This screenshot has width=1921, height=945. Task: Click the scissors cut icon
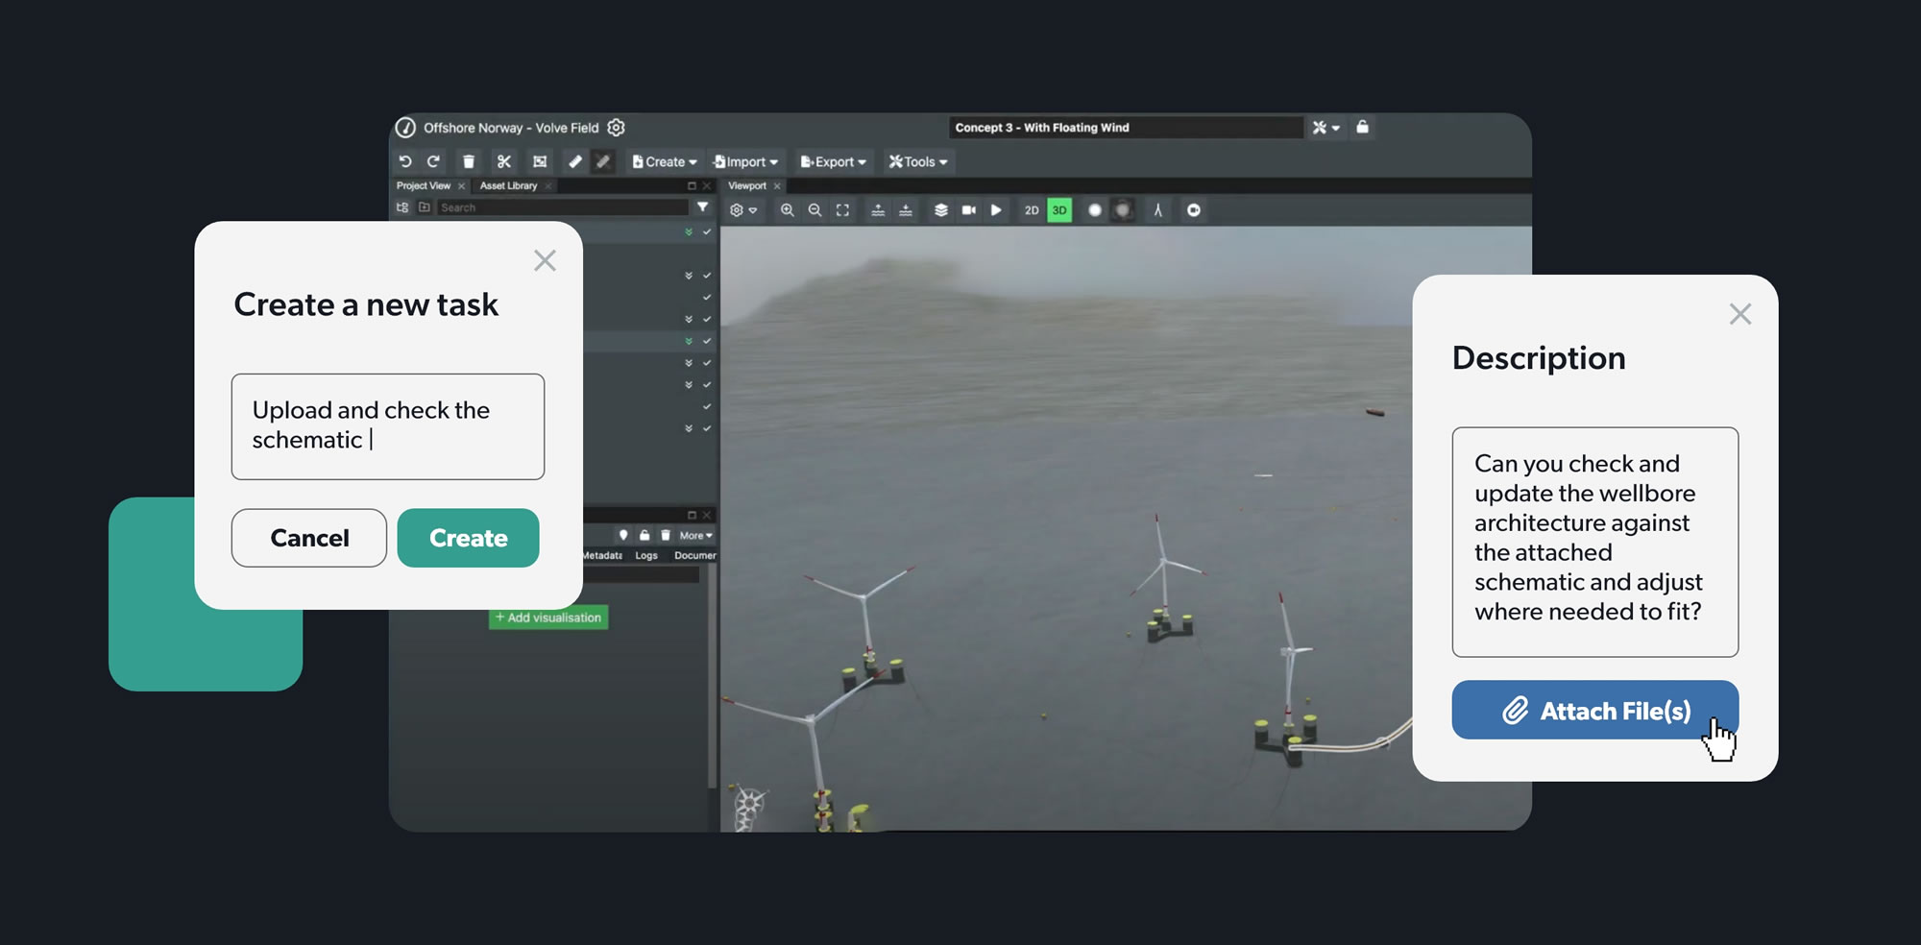tap(504, 161)
